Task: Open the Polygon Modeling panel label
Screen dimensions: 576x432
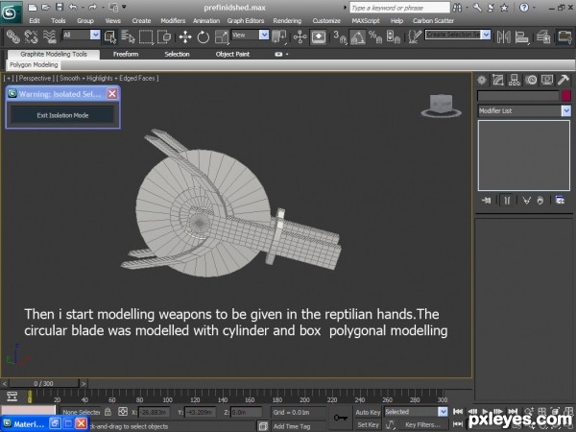Action: click(x=34, y=65)
